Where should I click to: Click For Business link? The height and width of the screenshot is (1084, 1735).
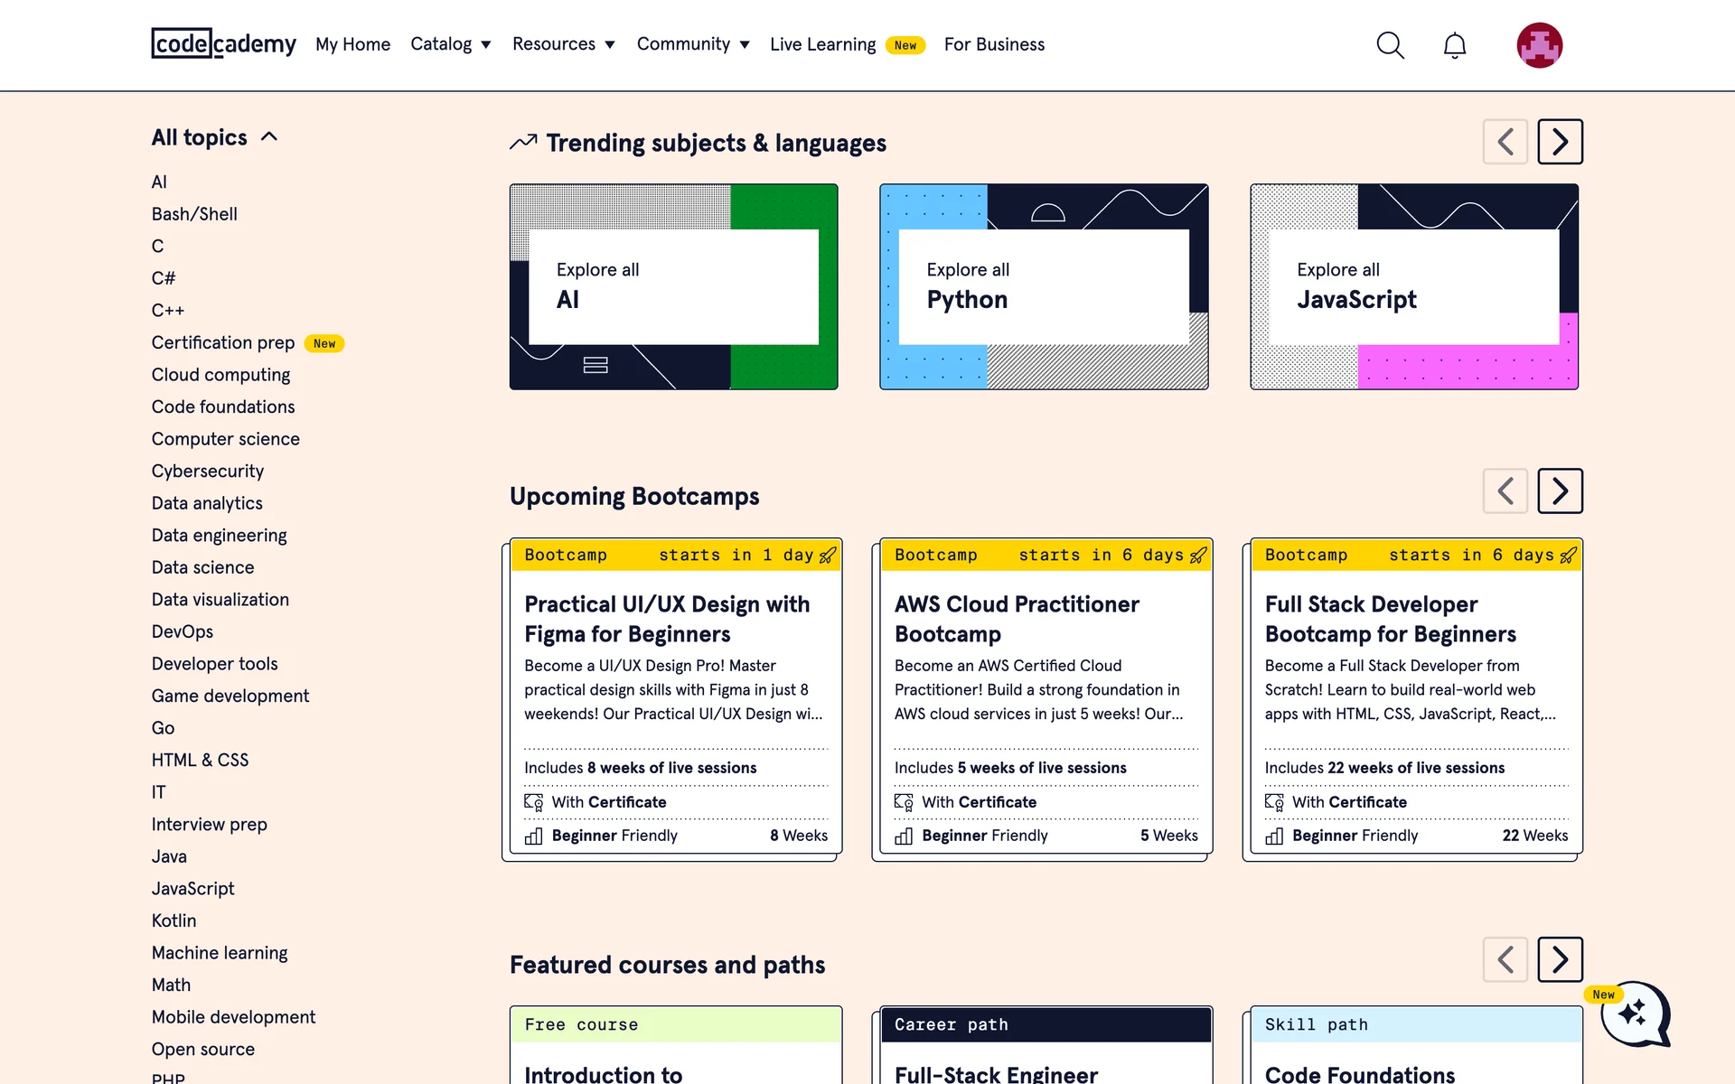(994, 44)
